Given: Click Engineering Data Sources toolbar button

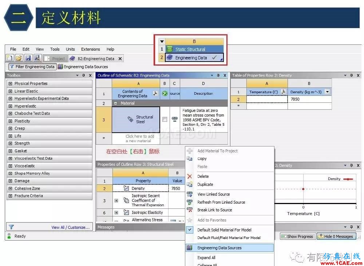Looking at the screenshot, I should 83,67.
